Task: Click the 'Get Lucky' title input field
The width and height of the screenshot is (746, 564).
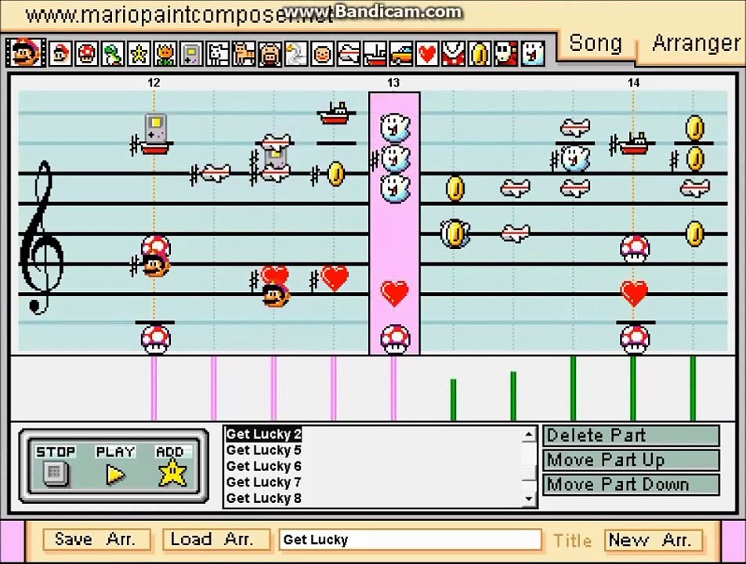Action: tap(410, 540)
